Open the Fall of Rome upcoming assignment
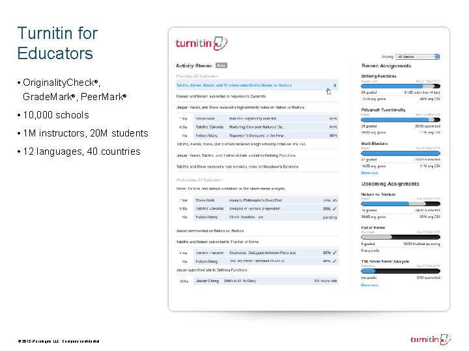 (x=373, y=227)
